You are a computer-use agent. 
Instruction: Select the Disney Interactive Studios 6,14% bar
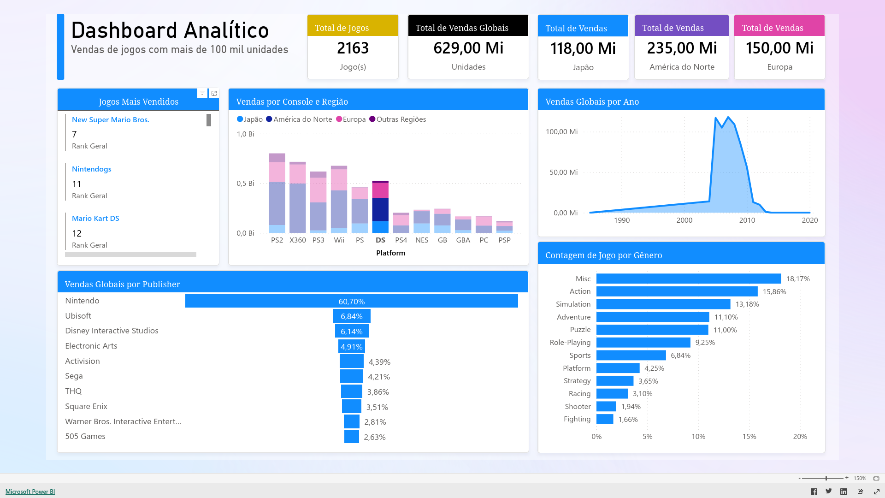click(352, 331)
